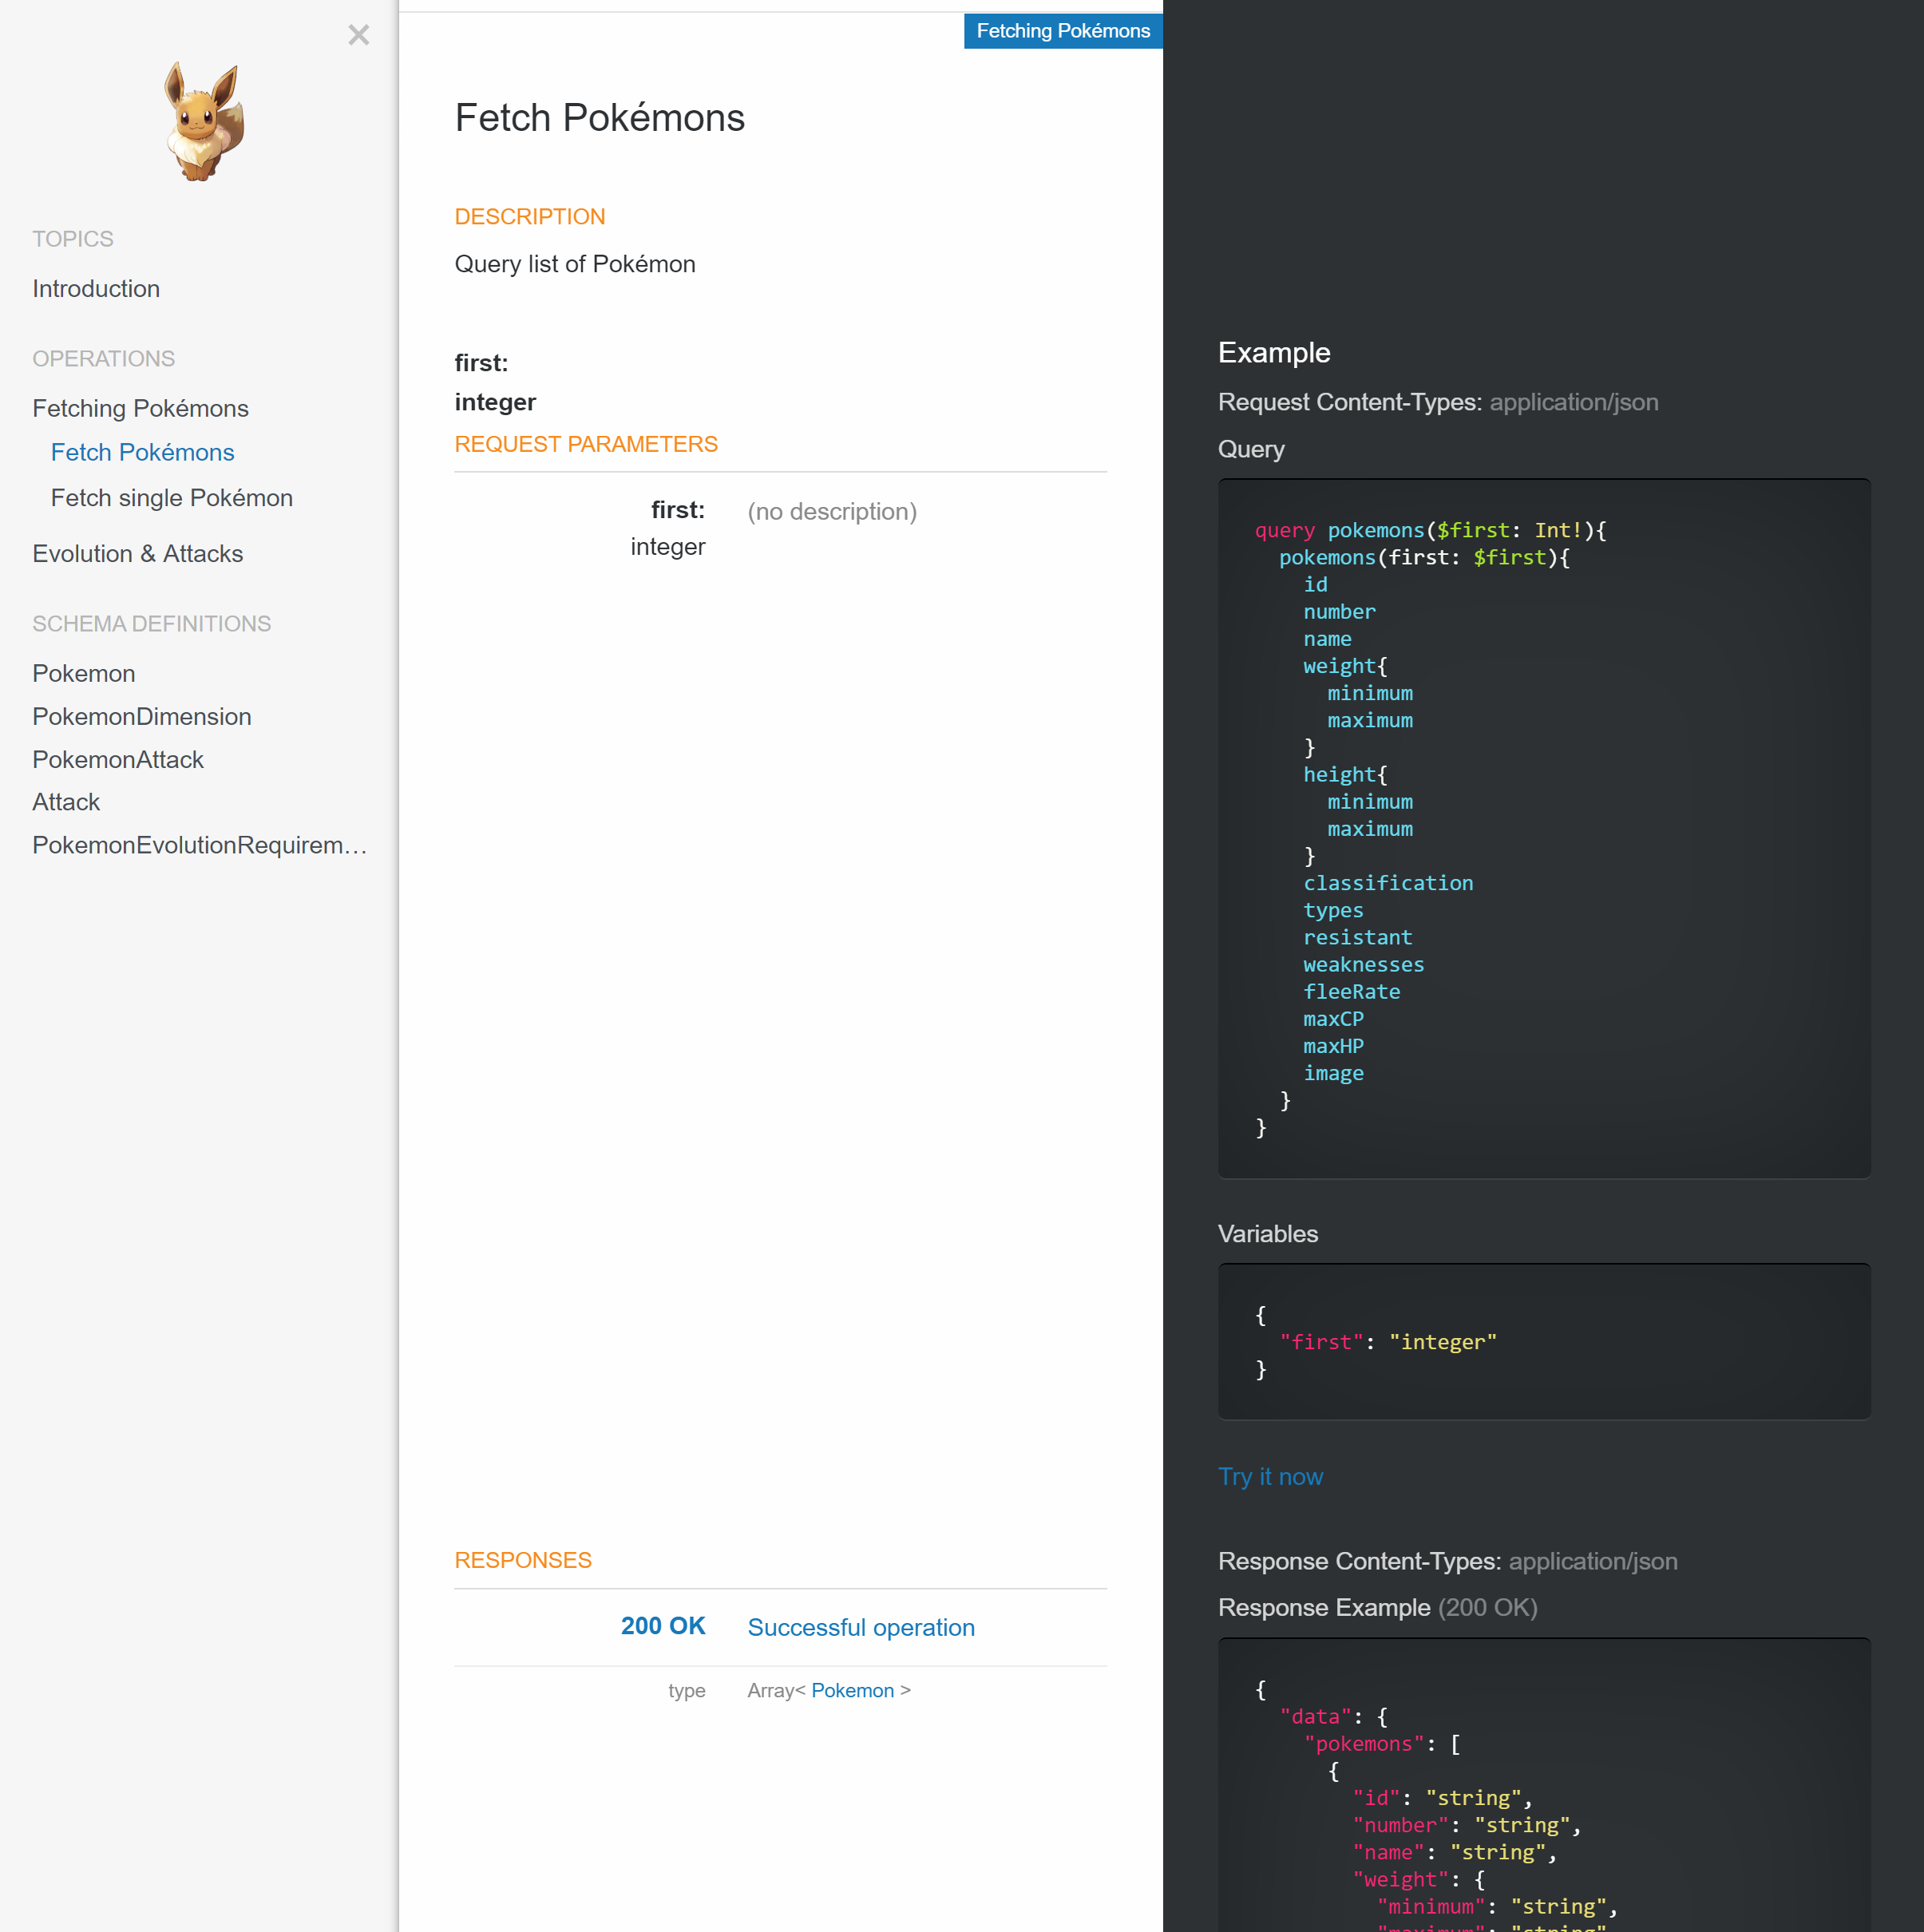The width and height of the screenshot is (1924, 1932).
Task: Toggle the RESPONSES section visibility
Action: point(521,1558)
